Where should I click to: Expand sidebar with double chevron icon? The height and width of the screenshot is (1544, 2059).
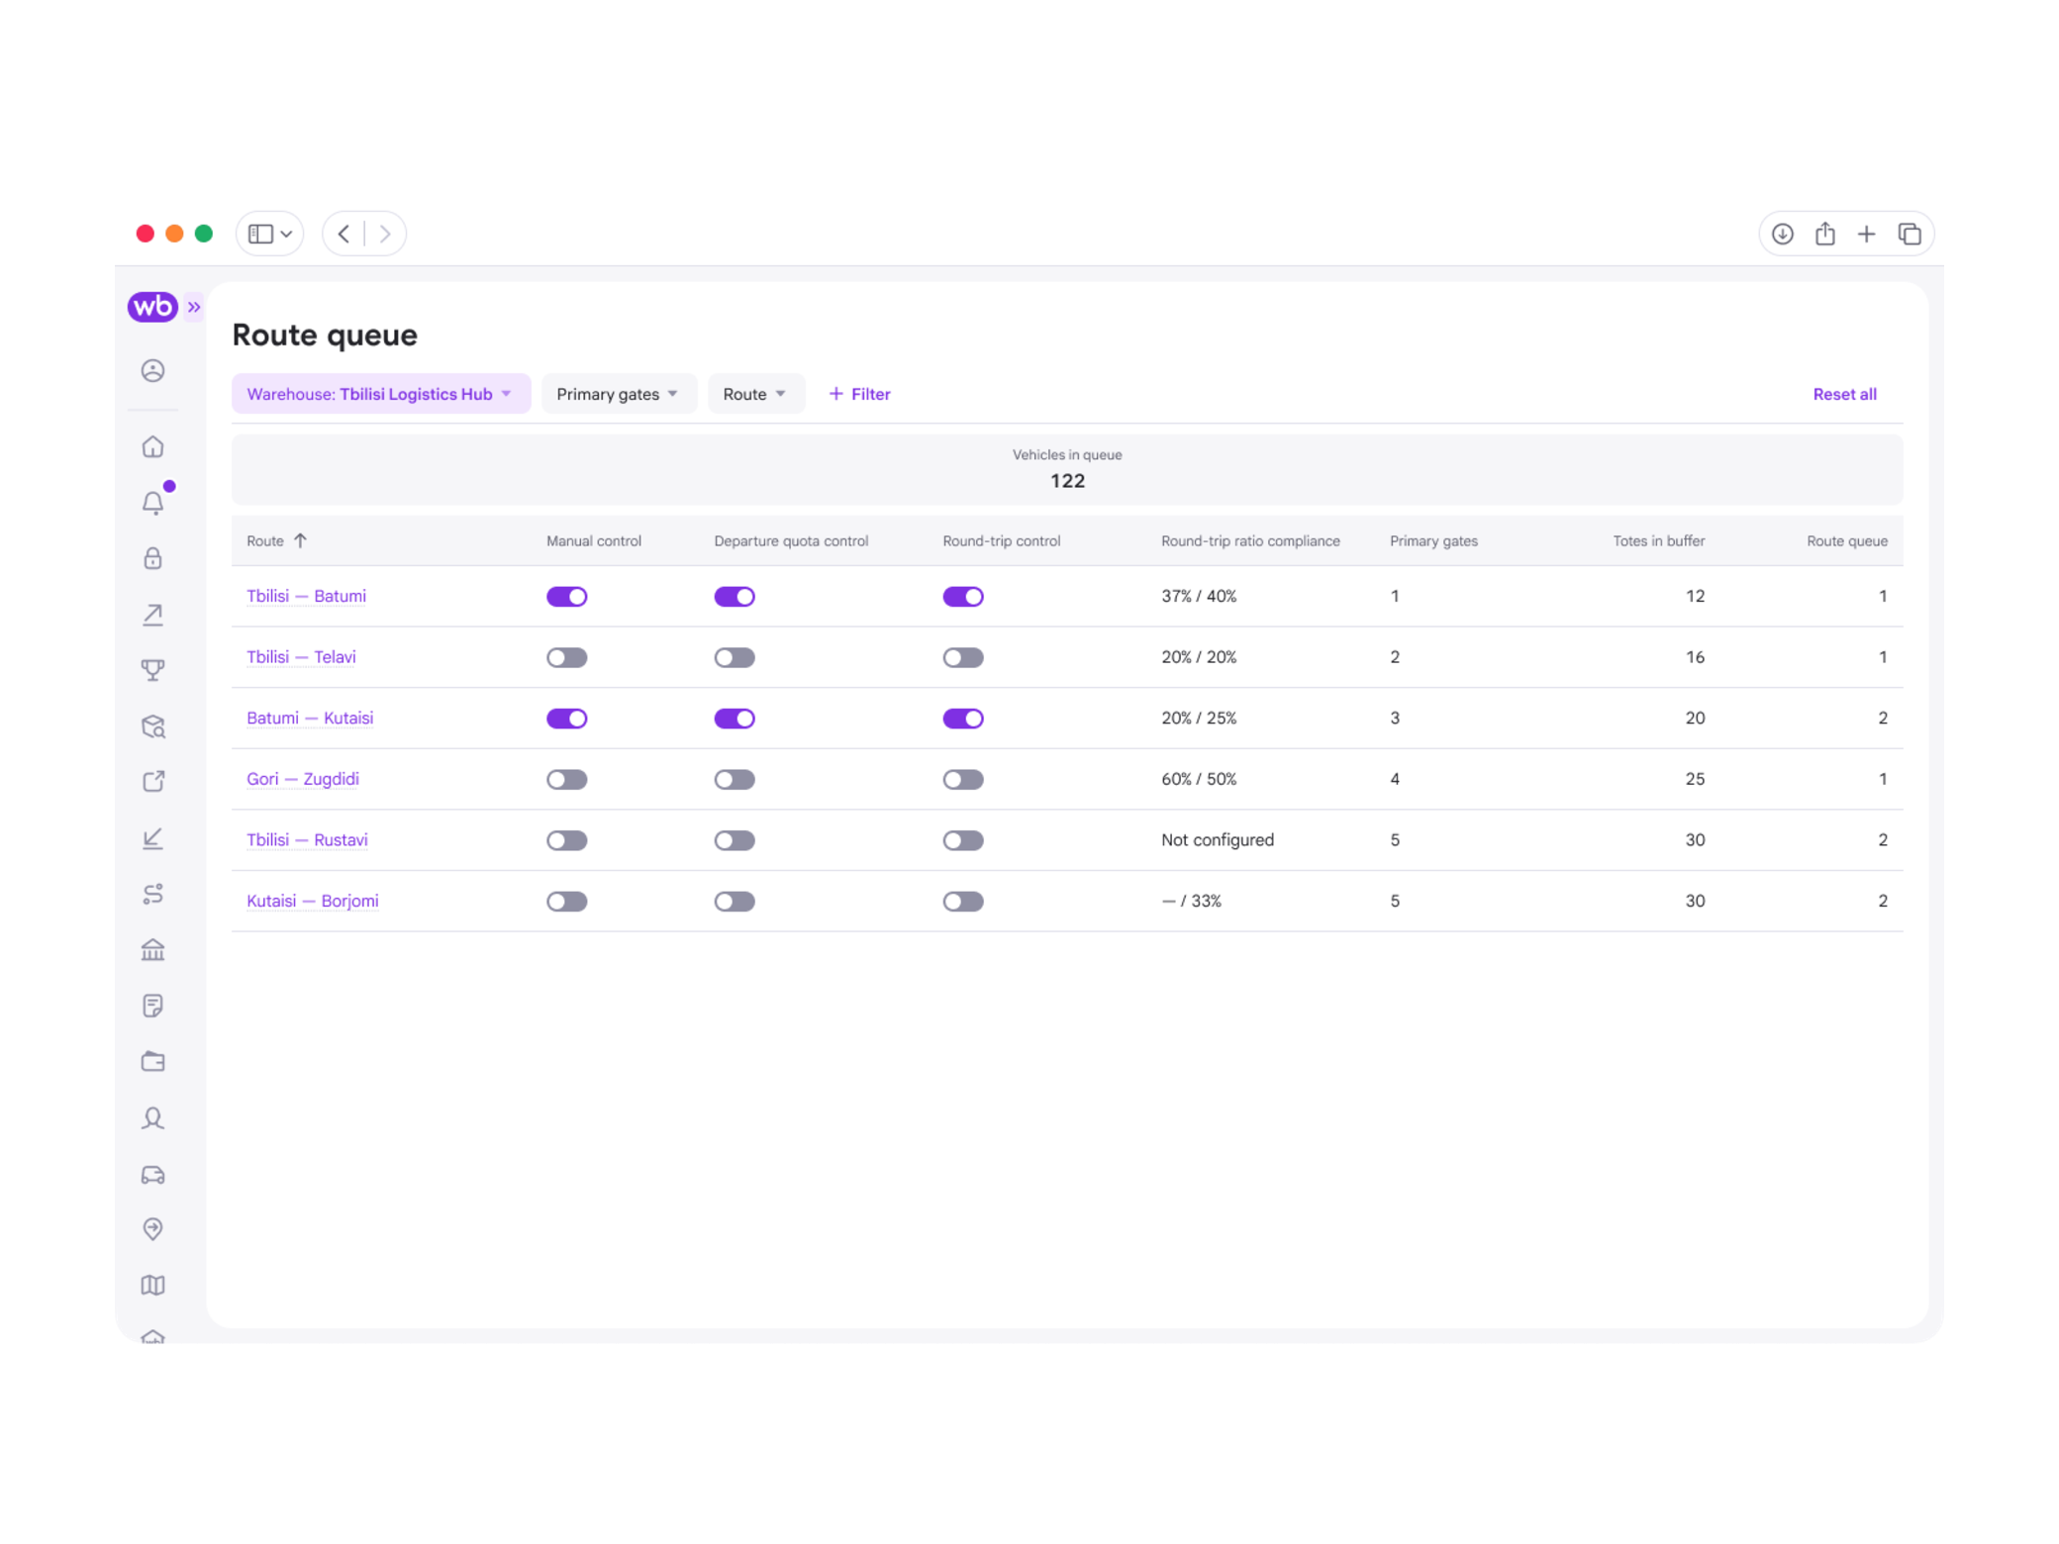[194, 308]
